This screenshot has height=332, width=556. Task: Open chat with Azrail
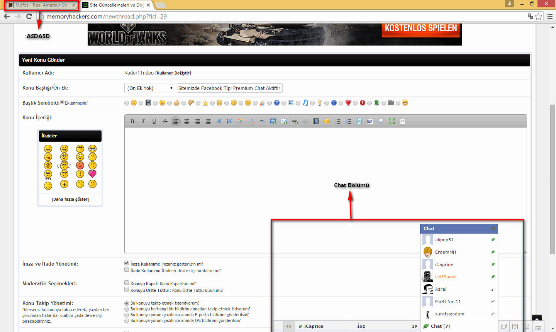click(459, 289)
